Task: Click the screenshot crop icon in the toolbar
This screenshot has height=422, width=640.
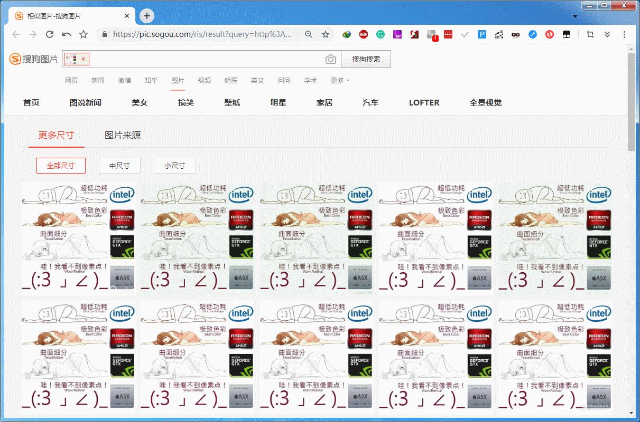Action: [590, 34]
